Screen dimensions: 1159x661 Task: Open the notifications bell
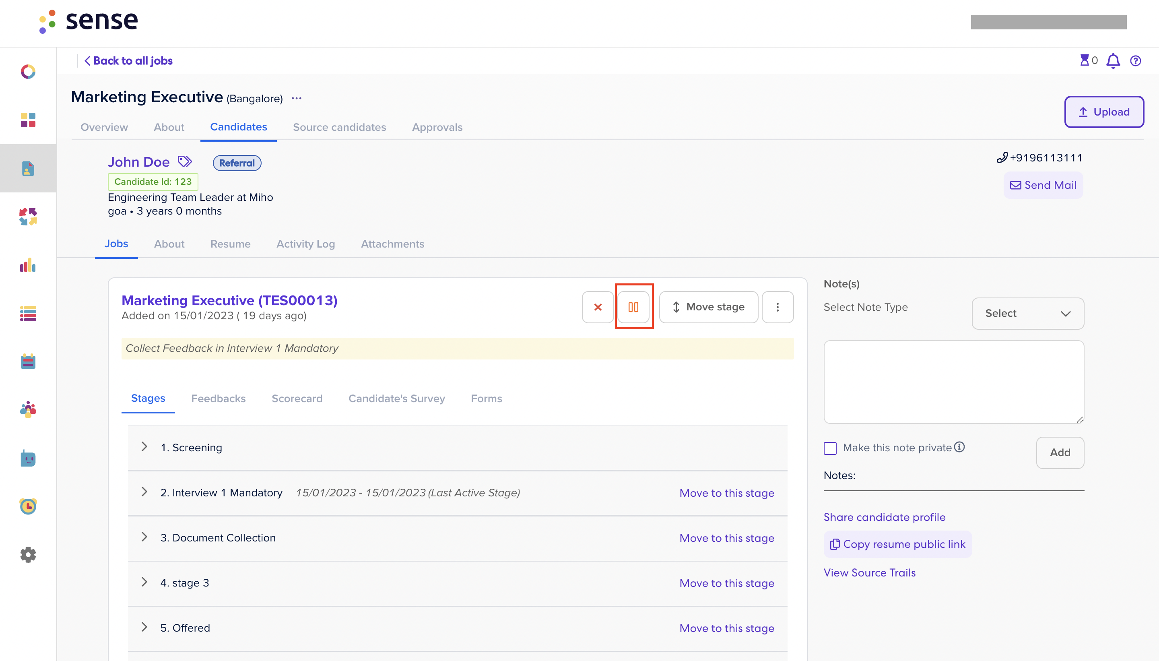click(1113, 61)
